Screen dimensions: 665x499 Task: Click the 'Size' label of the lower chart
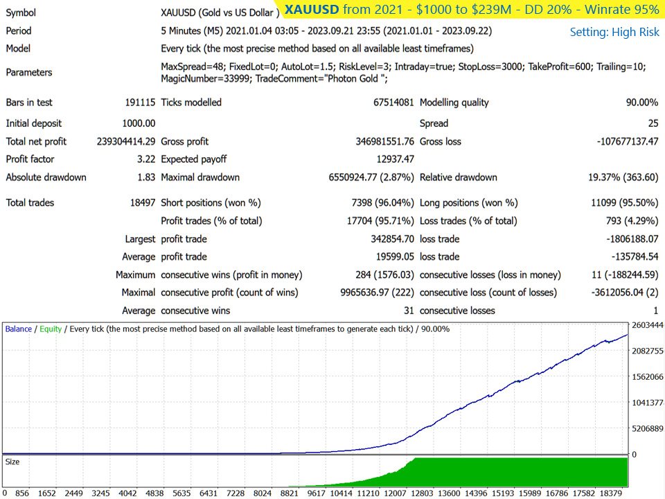[x=12, y=462]
